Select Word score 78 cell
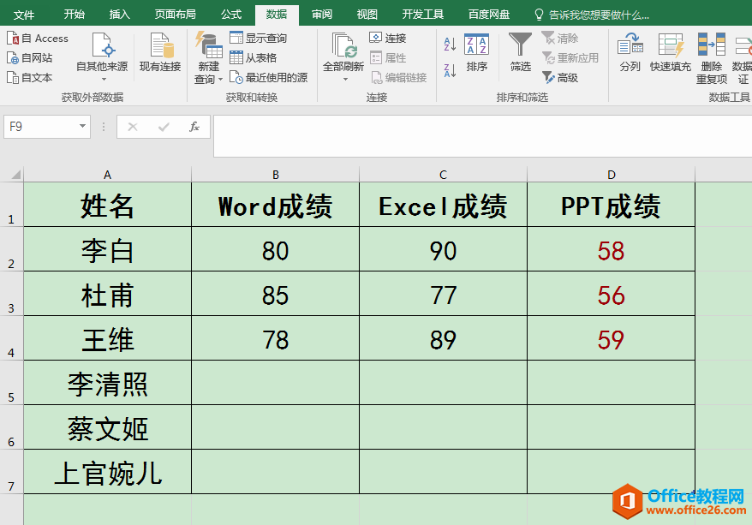 [x=275, y=338]
